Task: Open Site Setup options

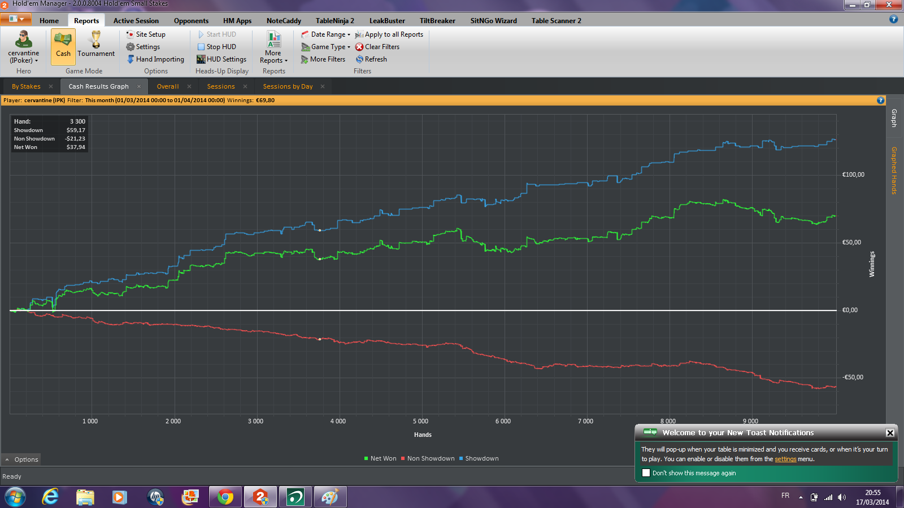Action: pyautogui.click(x=146, y=34)
